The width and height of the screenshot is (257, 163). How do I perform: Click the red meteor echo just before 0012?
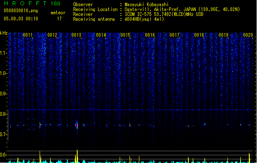(x=40, y=125)
